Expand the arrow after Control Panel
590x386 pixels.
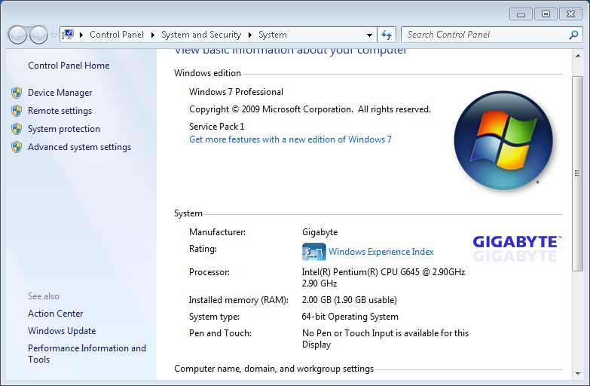tap(153, 35)
